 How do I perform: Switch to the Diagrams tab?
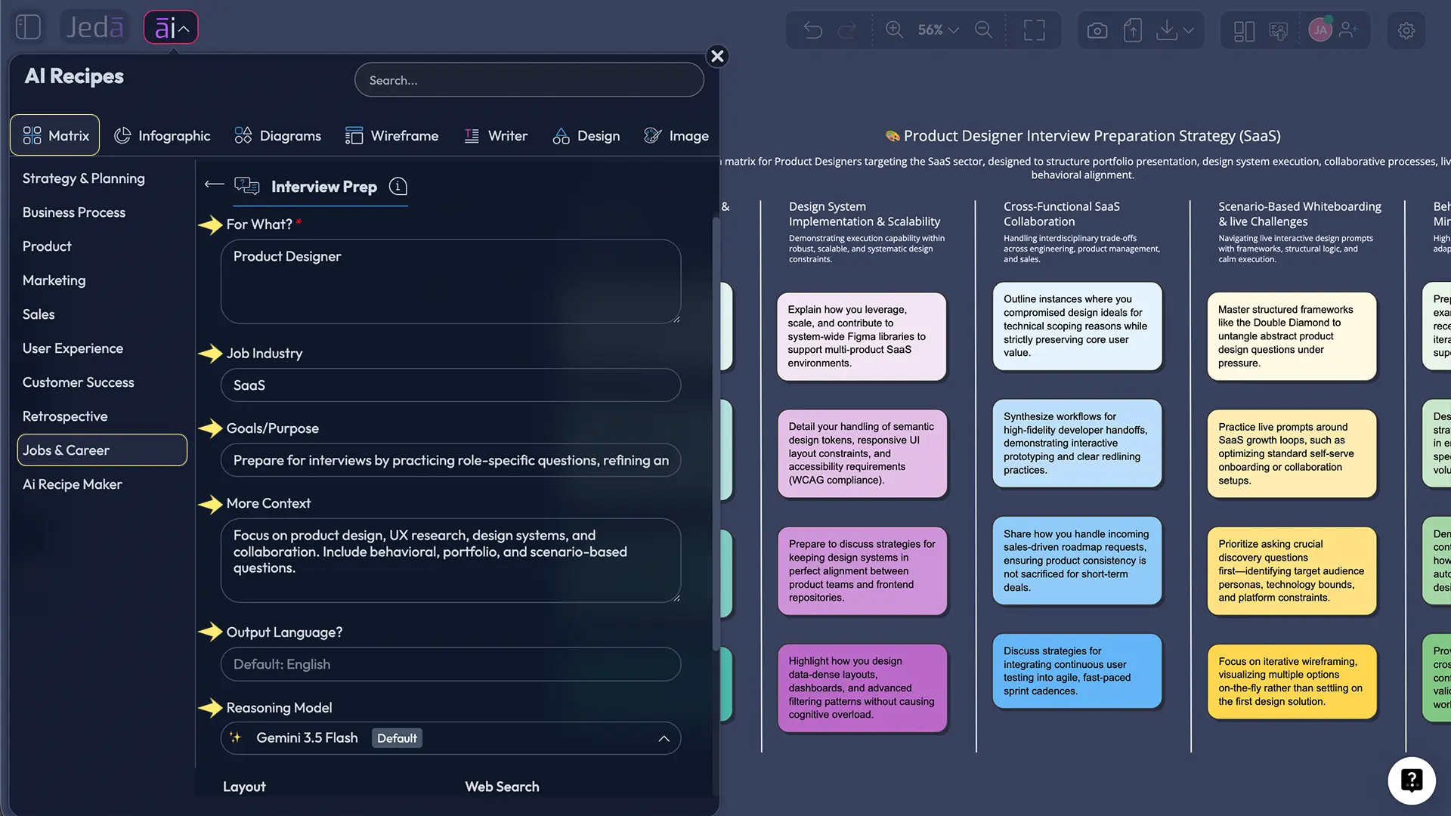pyautogui.click(x=277, y=136)
